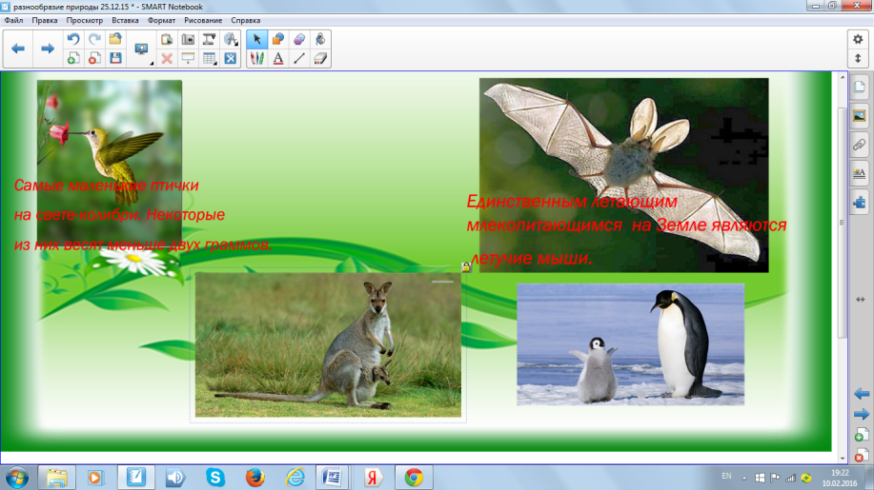Click the Undo icon in the toolbar
The image size is (874, 490).
(x=73, y=39)
